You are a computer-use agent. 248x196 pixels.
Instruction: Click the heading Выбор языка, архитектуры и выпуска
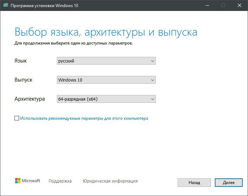pyautogui.click(x=106, y=32)
